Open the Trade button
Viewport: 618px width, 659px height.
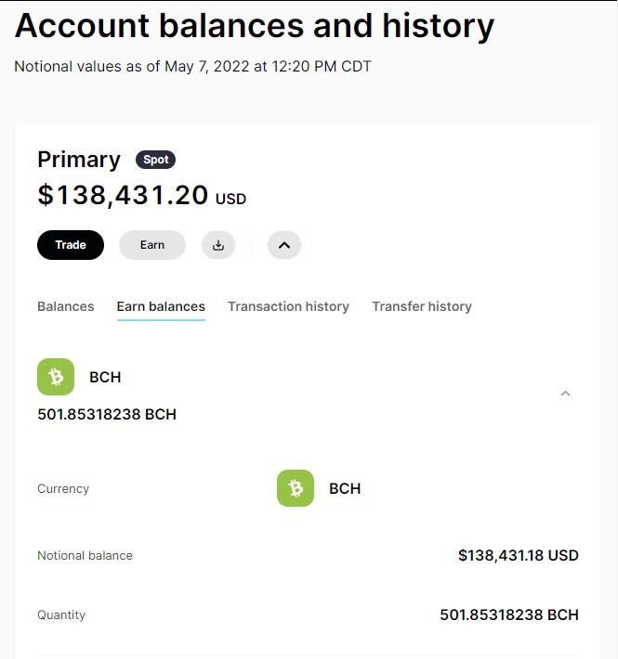[71, 245]
